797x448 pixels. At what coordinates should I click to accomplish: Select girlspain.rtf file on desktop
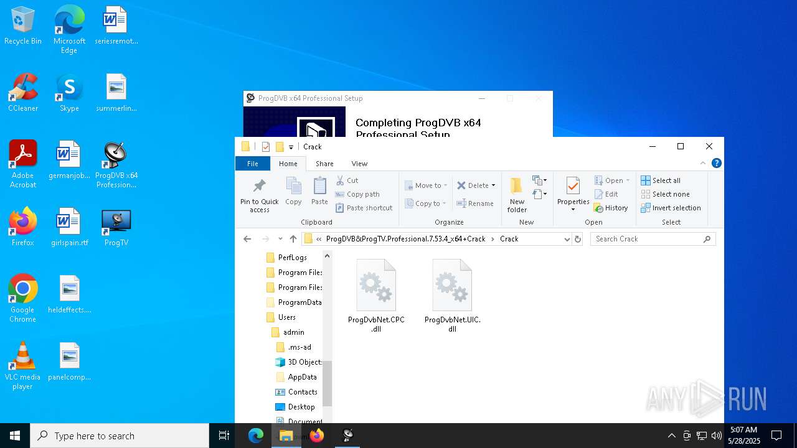click(x=69, y=228)
